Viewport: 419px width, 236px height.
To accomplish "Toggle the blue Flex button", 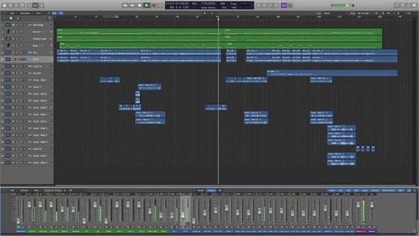I will tap(54, 13).
